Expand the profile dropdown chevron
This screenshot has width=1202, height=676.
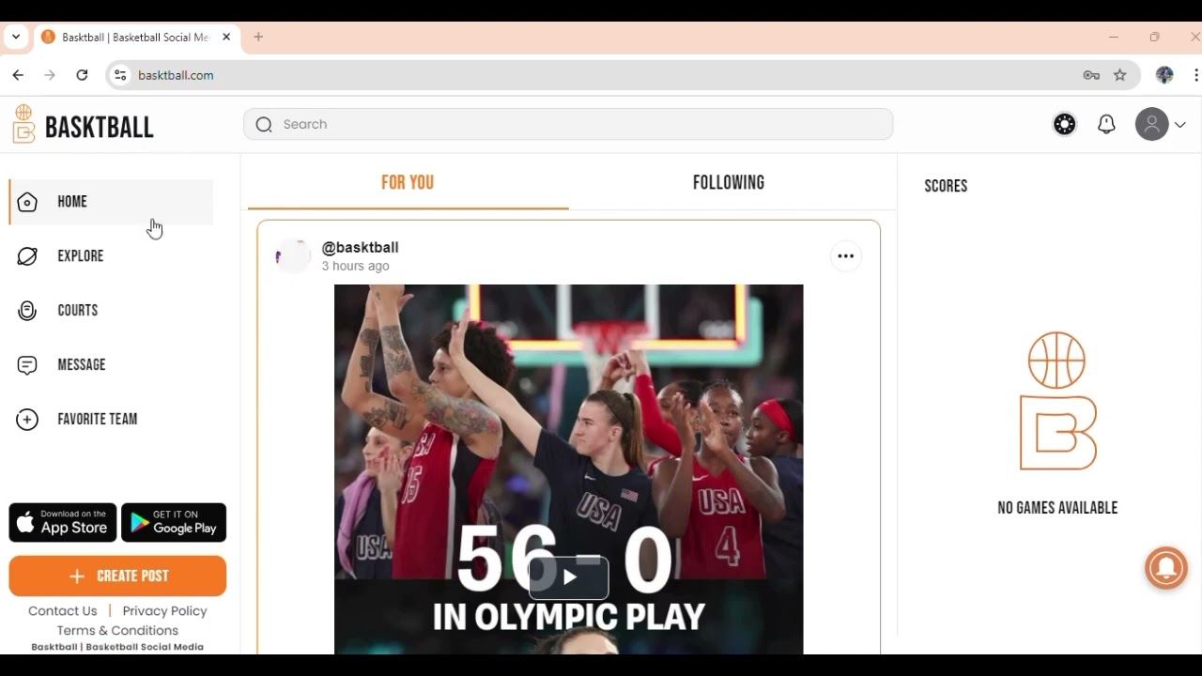coord(1180,124)
